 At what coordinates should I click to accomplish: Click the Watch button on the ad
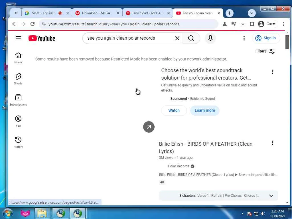pyautogui.click(x=174, y=110)
